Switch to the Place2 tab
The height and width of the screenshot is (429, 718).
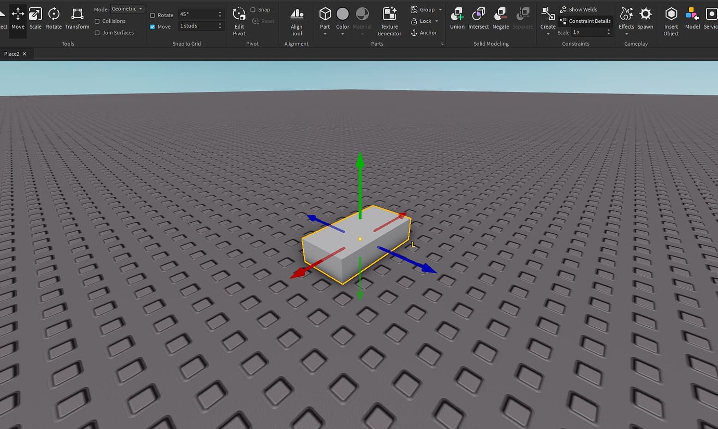tap(10, 53)
